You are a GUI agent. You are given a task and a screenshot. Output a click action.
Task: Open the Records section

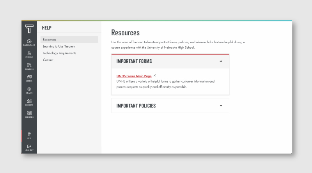[x=29, y=114]
